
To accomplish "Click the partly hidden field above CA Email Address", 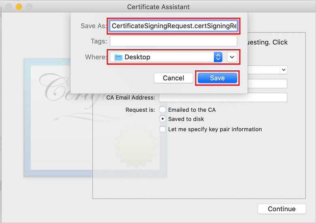I will [267, 84].
